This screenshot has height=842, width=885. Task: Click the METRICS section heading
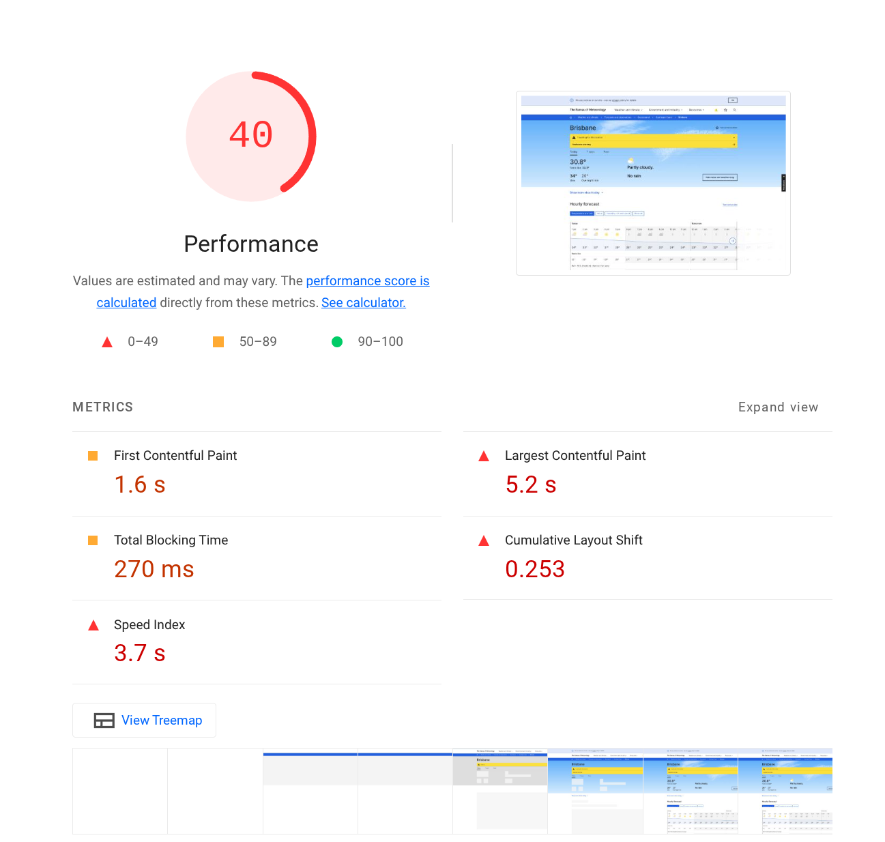pyautogui.click(x=103, y=407)
